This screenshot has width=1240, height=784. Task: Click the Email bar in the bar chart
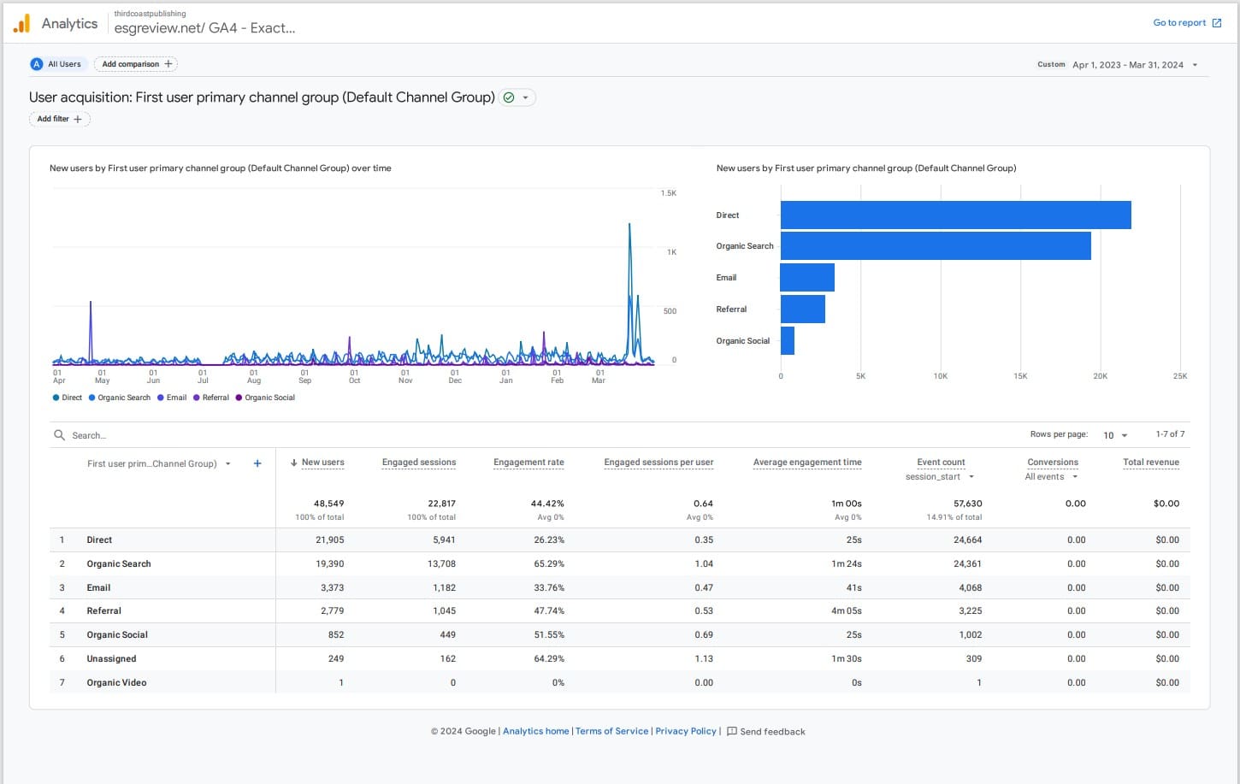tap(807, 278)
